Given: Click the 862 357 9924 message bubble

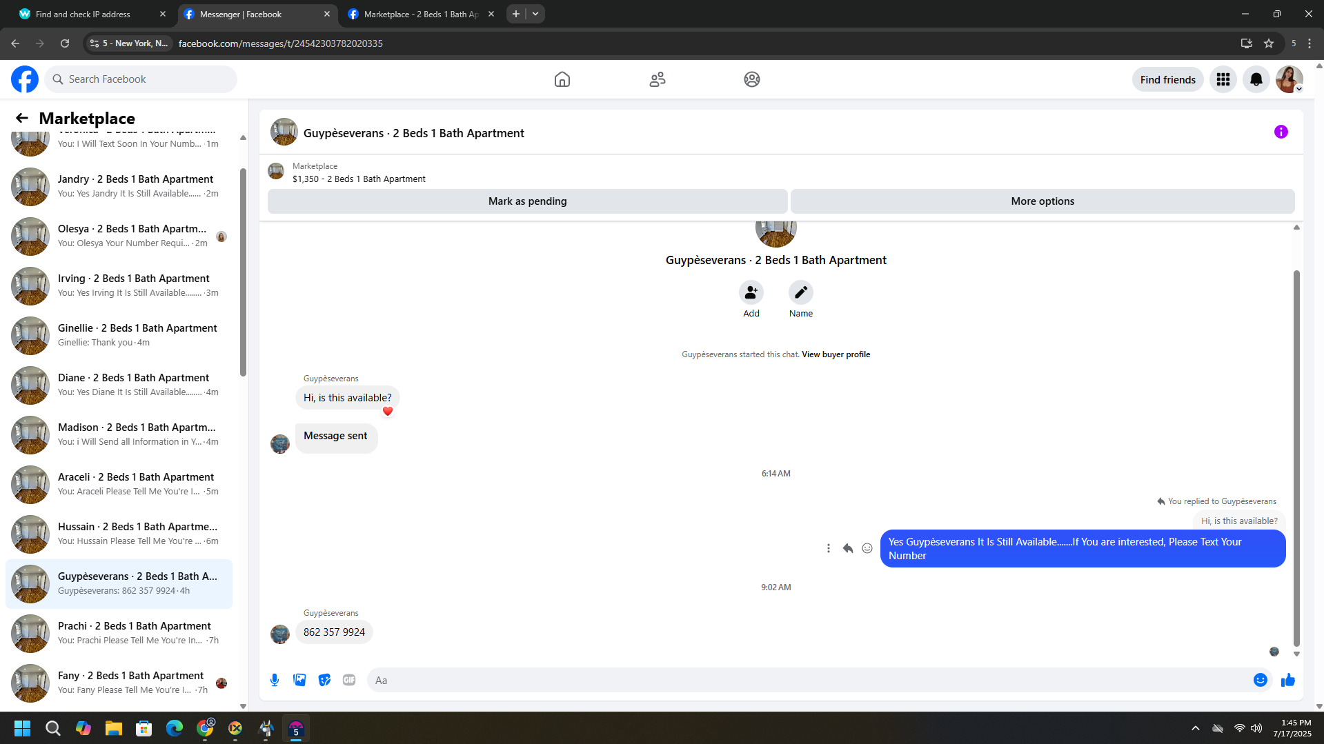Looking at the screenshot, I should pyautogui.click(x=334, y=632).
